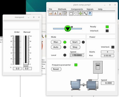Click the function block circuit icon
The image size is (119, 97).
click(76, 13)
